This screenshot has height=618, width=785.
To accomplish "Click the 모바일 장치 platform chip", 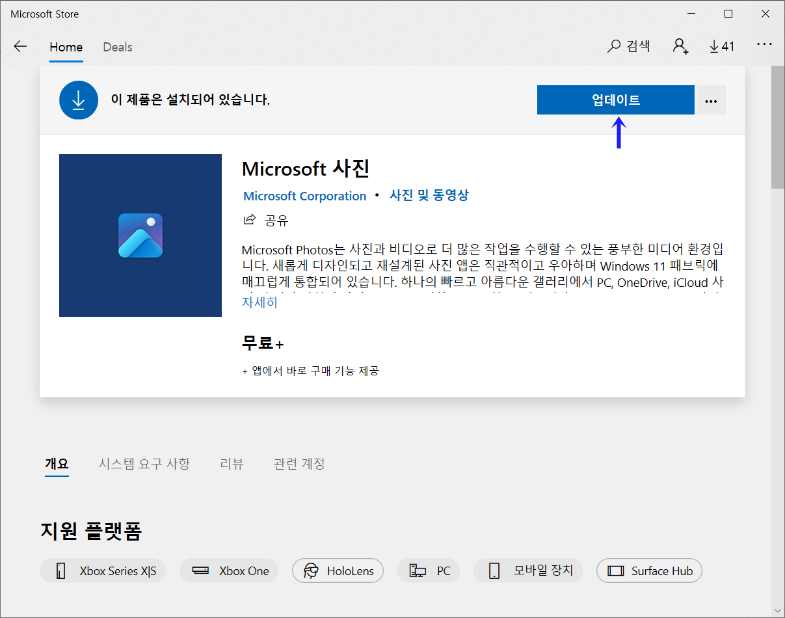I will 528,571.
